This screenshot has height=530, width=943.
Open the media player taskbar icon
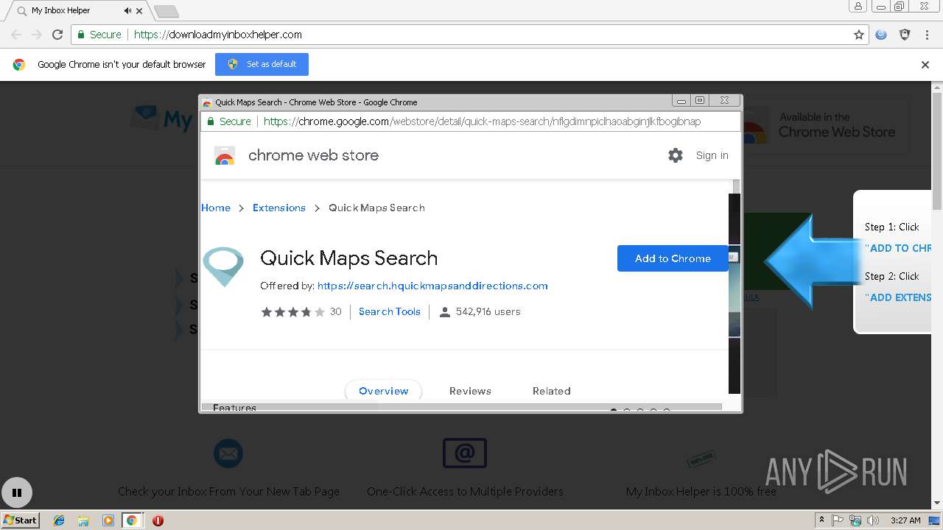click(108, 520)
